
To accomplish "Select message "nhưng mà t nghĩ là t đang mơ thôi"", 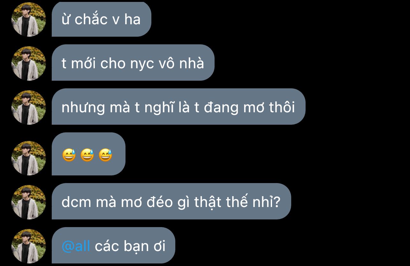I will [178, 107].
